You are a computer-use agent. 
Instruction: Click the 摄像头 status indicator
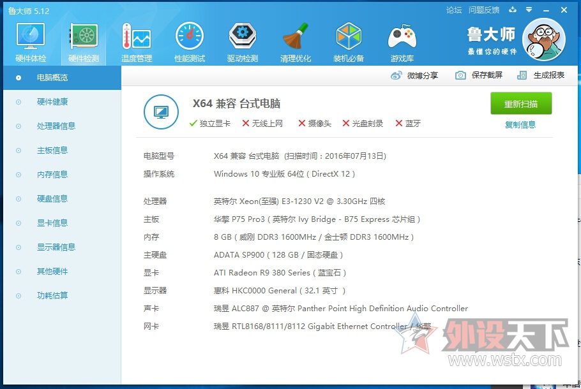(315, 124)
